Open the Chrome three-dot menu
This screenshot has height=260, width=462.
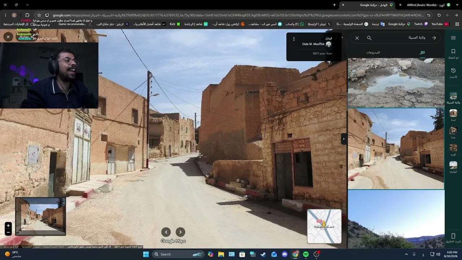(5, 15)
